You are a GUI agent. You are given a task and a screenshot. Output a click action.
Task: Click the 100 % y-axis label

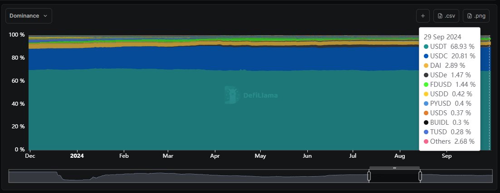coord(17,35)
